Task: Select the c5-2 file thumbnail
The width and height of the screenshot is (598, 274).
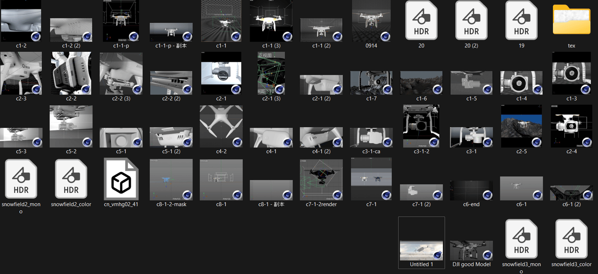Action: (x=71, y=126)
